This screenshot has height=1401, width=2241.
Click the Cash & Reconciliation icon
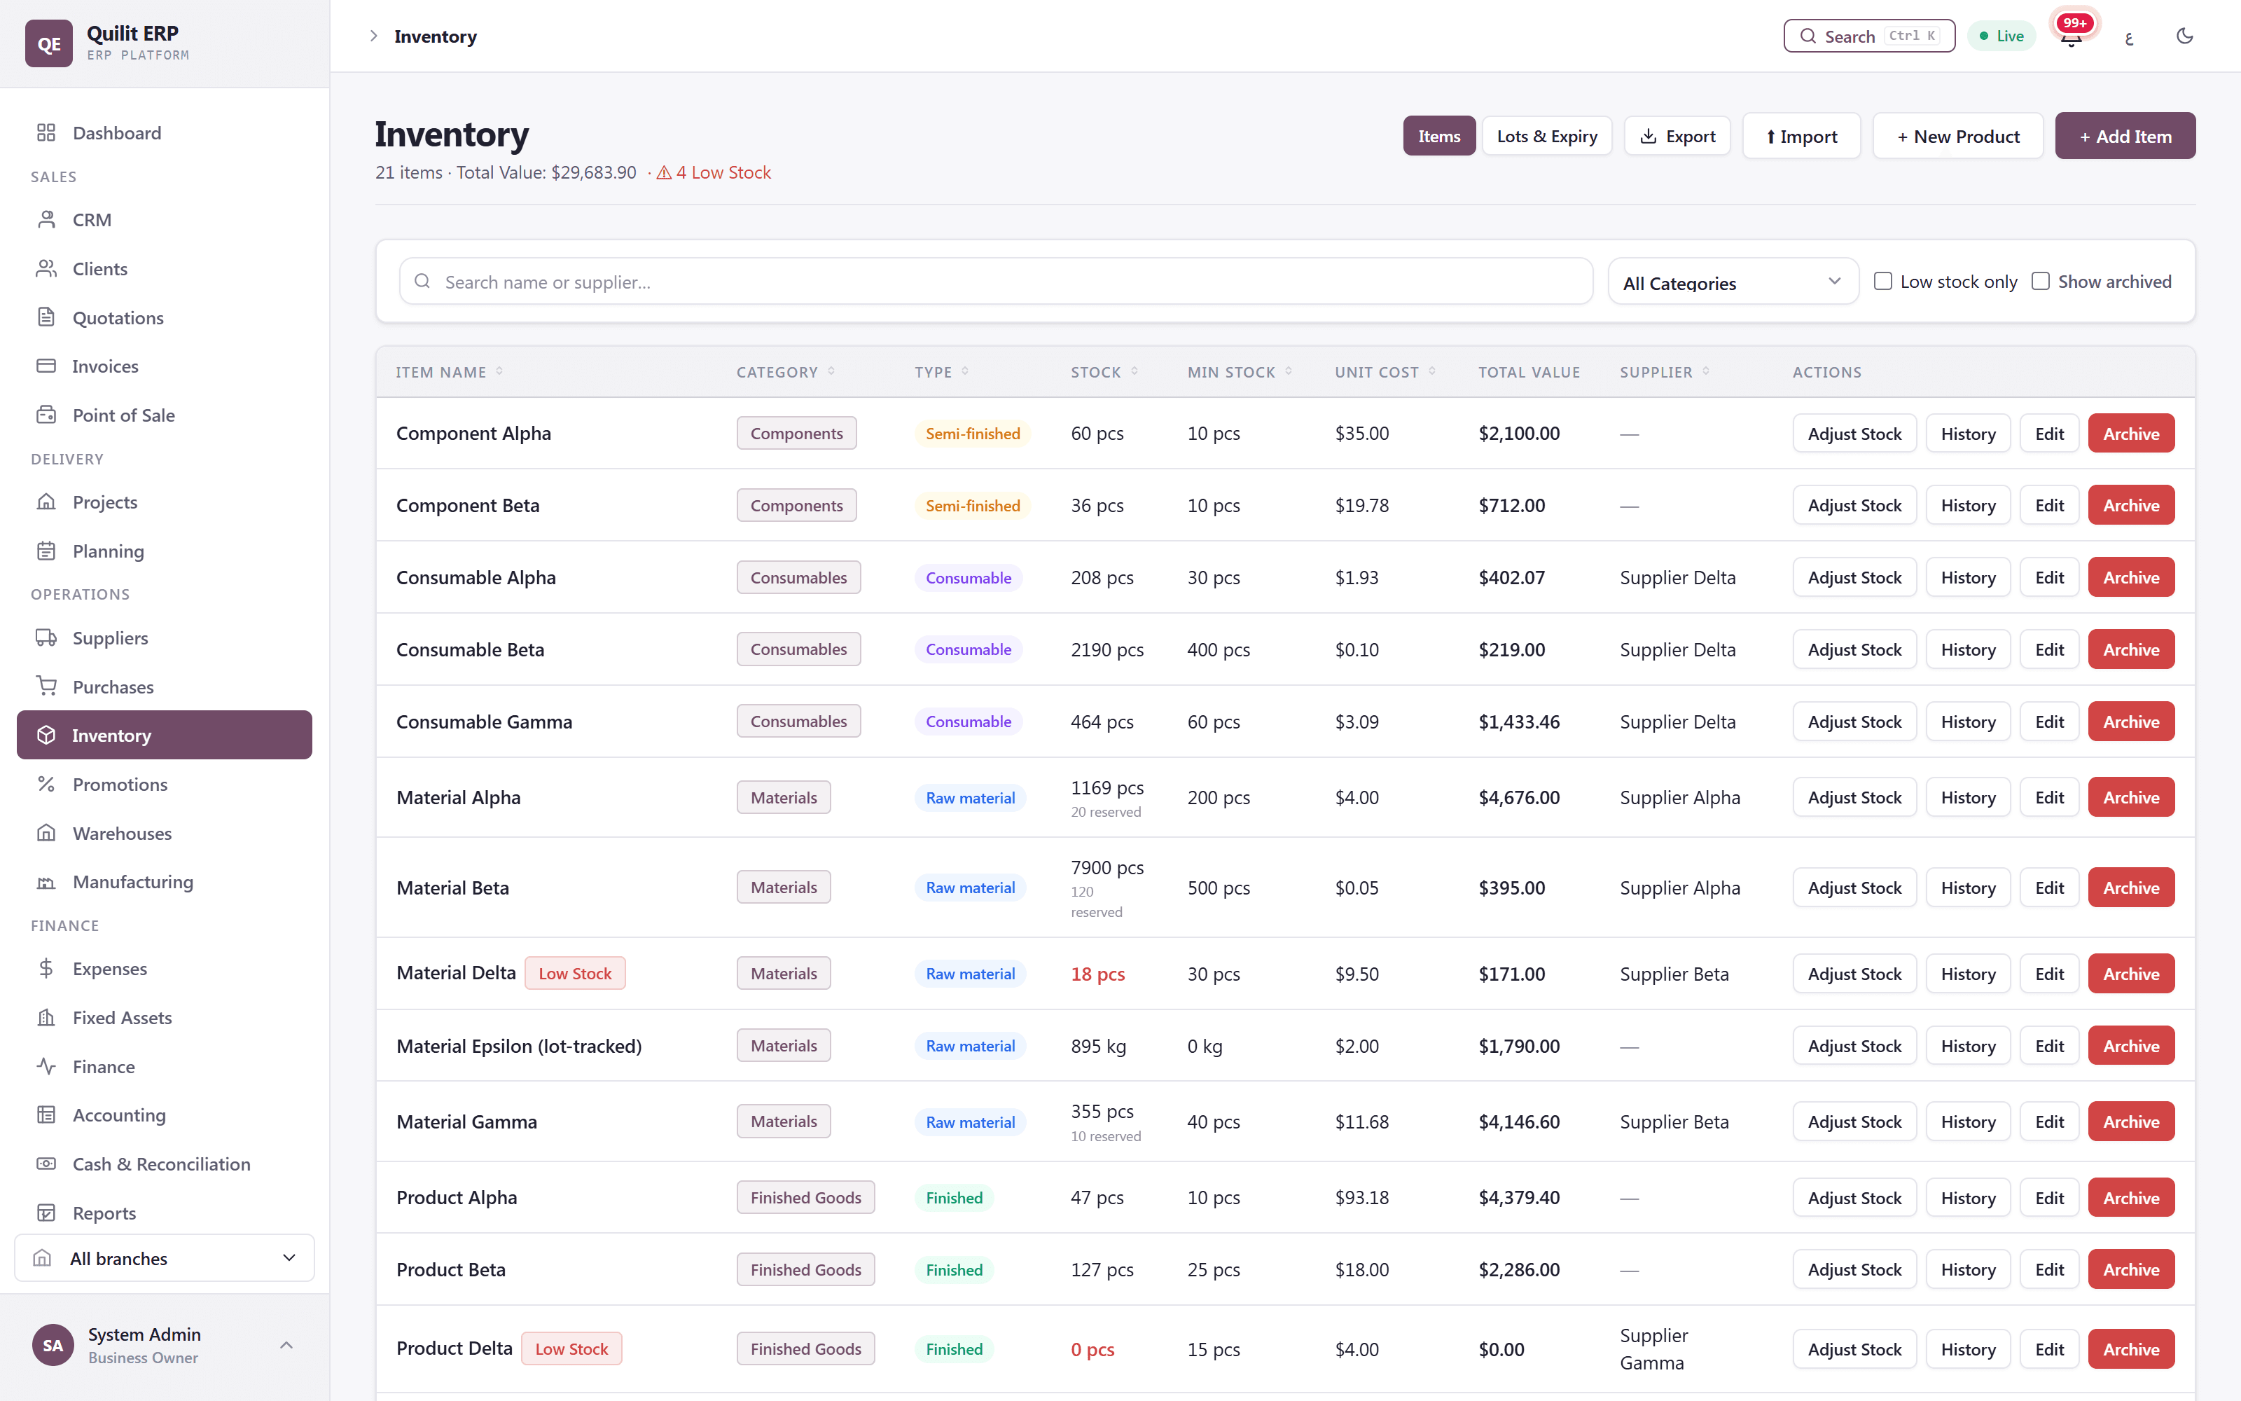(x=46, y=1164)
